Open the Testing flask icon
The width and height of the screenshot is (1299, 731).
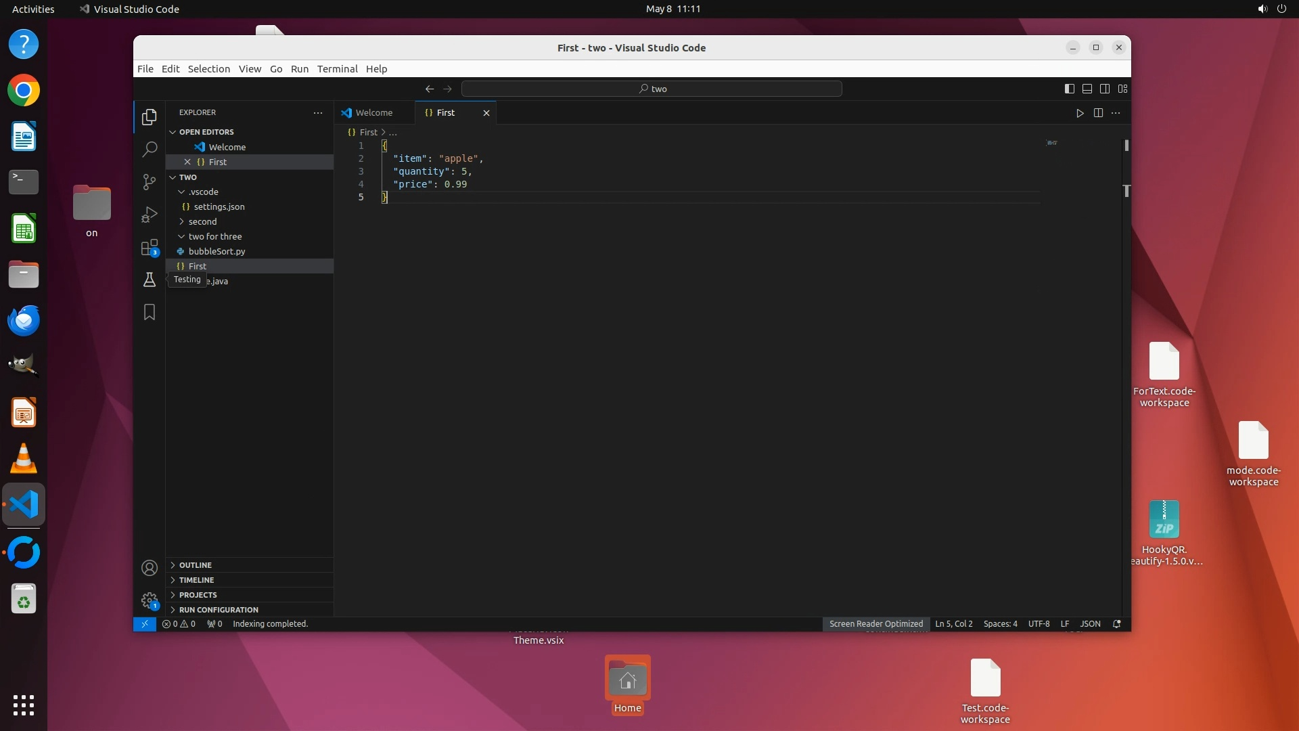point(150,280)
